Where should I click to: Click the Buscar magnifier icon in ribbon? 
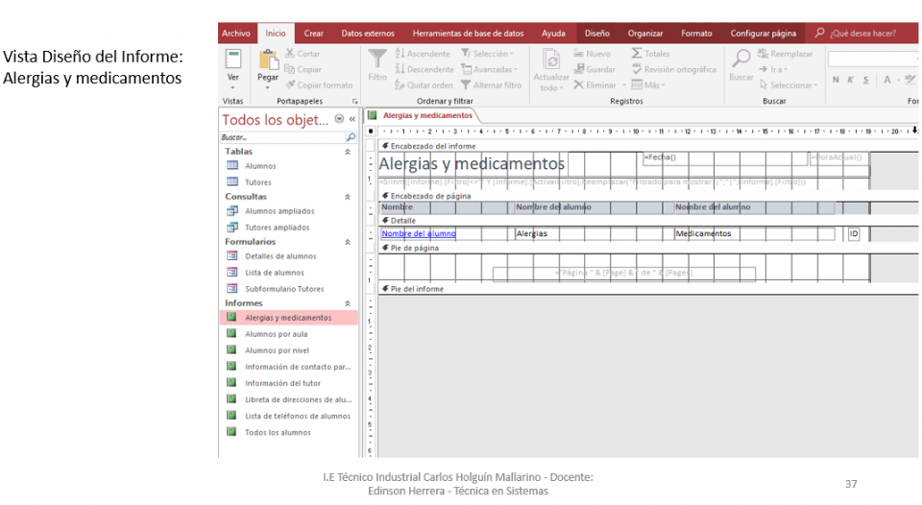coord(741,60)
